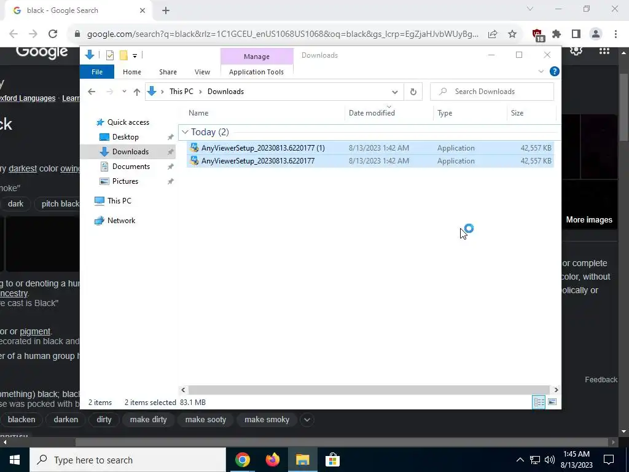This screenshot has width=629, height=472.
Task: Open Pictures in navigation pane
Action: 125,181
